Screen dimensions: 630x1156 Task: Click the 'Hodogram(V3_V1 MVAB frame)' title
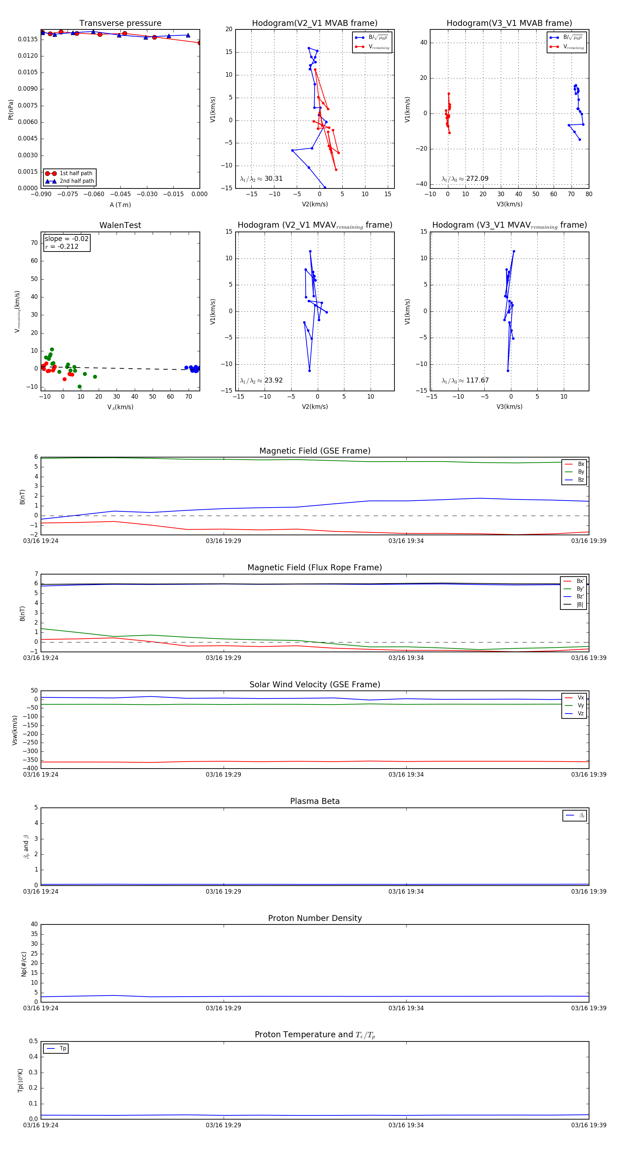click(x=509, y=23)
